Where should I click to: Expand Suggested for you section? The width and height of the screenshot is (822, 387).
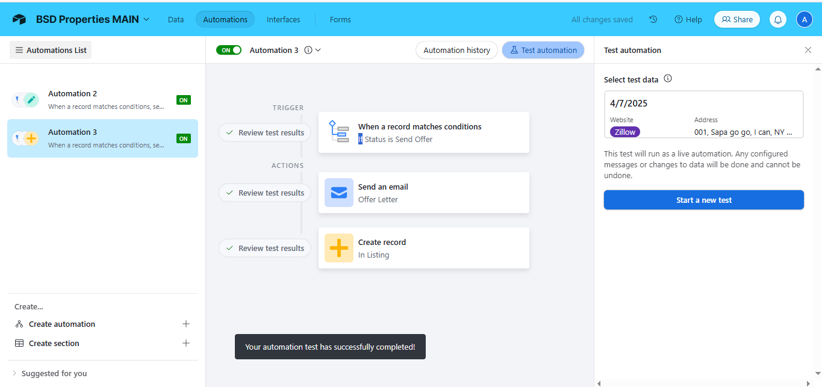49,373
